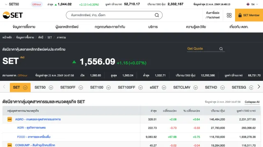The height and width of the screenshot is (147, 263).
Task: Click the SET Member button
Action: (x=249, y=15)
